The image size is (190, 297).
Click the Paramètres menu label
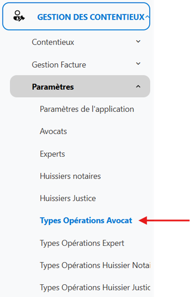(53, 87)
